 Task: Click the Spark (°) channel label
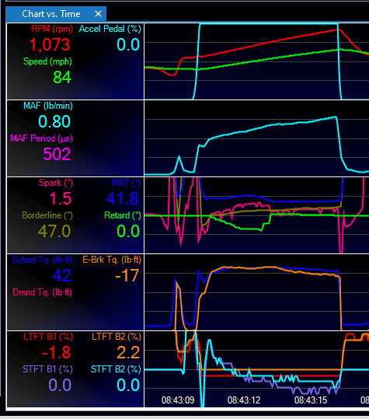(56, 183)
